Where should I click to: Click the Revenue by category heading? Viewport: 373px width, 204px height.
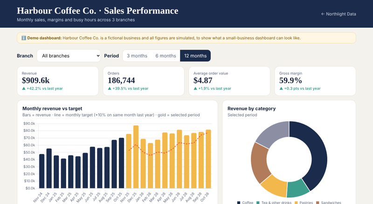[251, 109]
